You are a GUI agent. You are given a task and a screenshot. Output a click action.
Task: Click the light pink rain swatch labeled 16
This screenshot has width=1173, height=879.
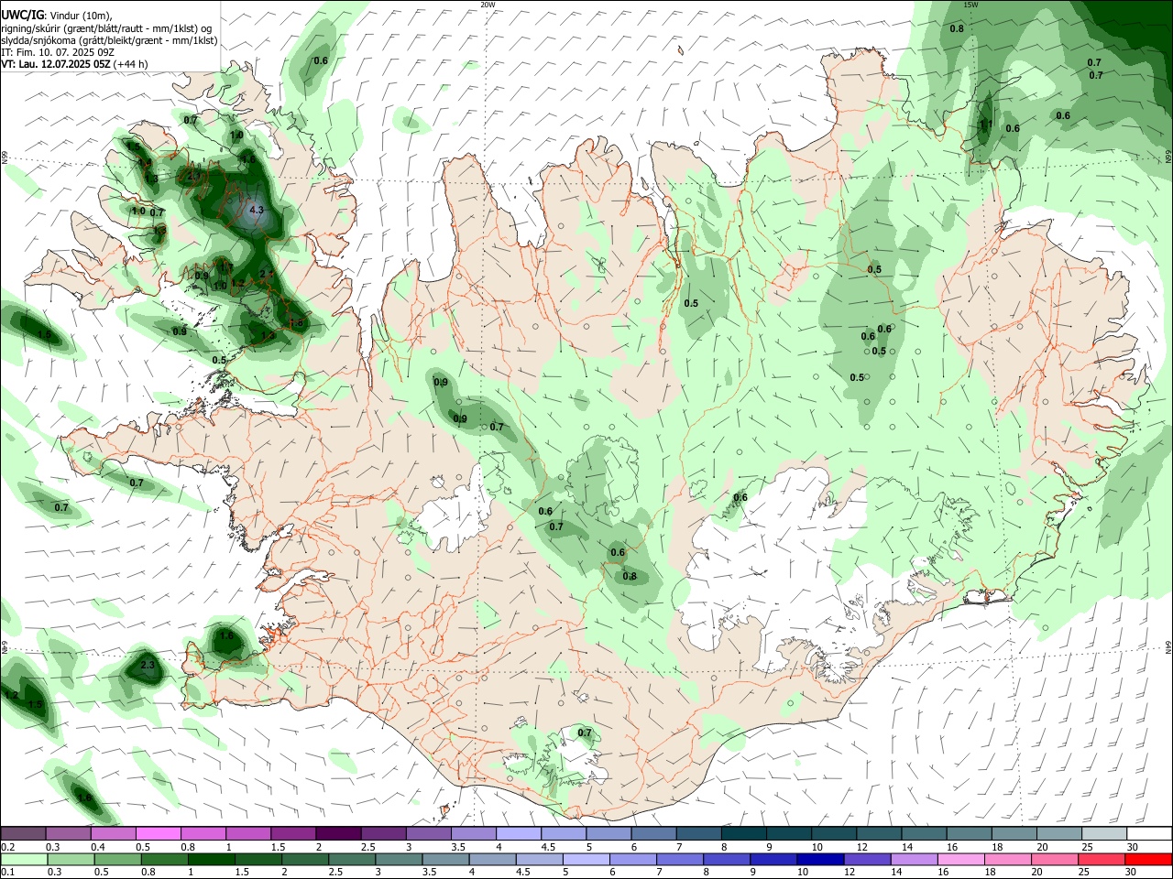[x=960, y=859]
